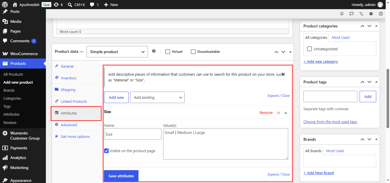
Task: Toggle the Product data panel triangle
Action: tap(290, 52)
